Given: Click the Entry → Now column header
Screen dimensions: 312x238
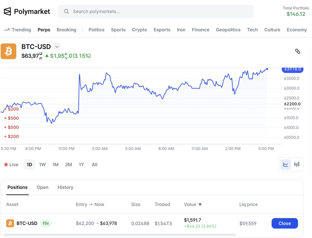Looking at the screenshot, I should (90, 204).
